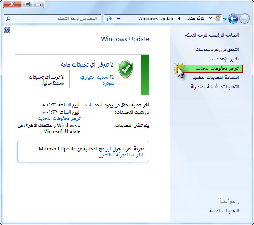Open تغيير الإعدادات in the sidebar
The width and height of the screenshot is (254, 225).
225,59
